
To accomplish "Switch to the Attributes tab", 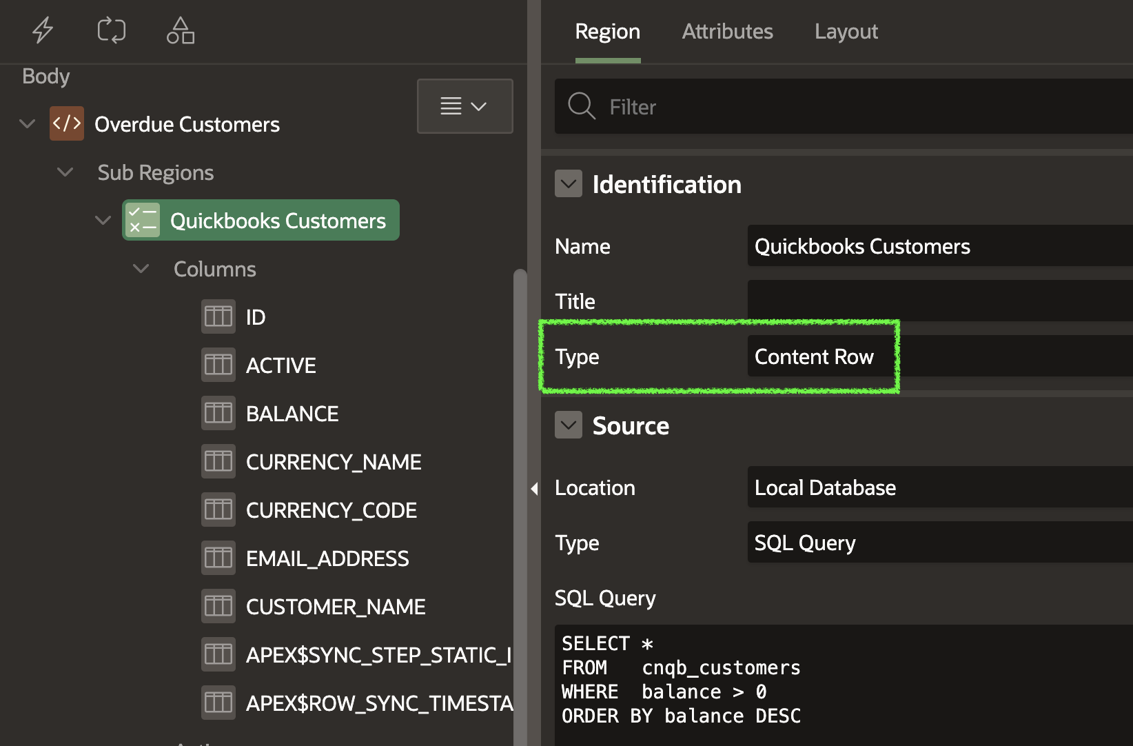I will pos(727,32).
